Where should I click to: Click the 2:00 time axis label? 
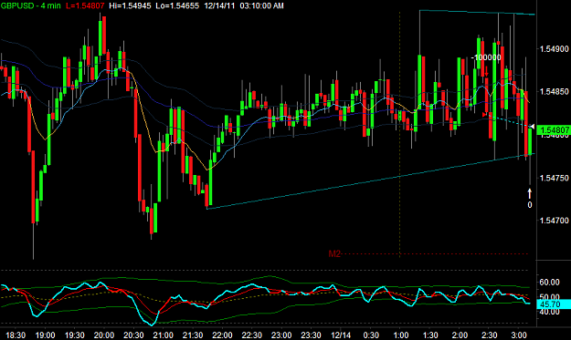(x=460, y=335)
